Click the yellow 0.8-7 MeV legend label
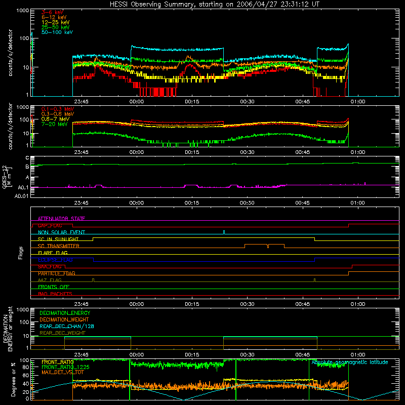405x405 pixels. pos(55,119)
